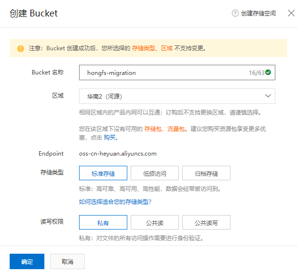This screenshot has width=298, height=274.
Task: Click the green validation checkmark icon
Action: (268, 72)
